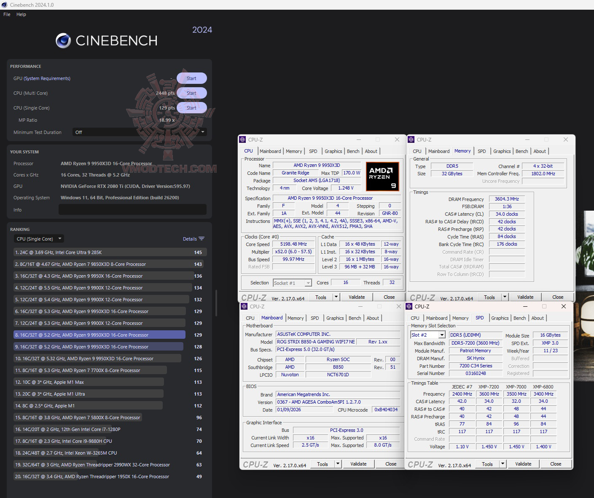
Task: Open Tools dropdown arrow in CPU window
Action: (336, 297)
